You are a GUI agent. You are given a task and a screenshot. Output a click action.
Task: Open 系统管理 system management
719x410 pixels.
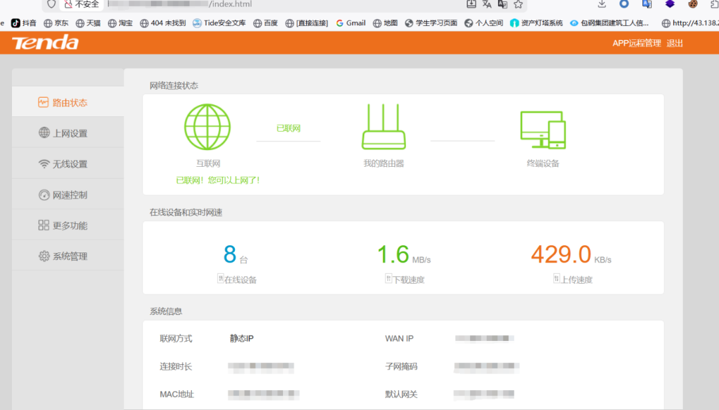point(68,256)
